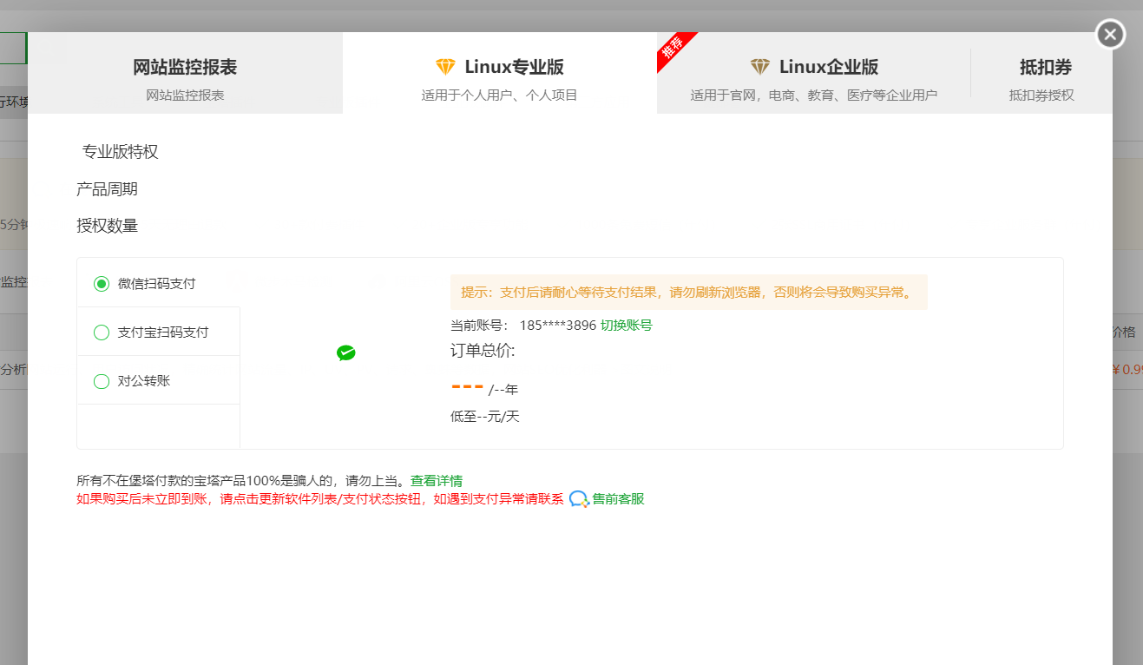Click 适用于个人用户、个人项目 subtitle
Viewport: 1143px width, 665px height.
tap(500, 95)
